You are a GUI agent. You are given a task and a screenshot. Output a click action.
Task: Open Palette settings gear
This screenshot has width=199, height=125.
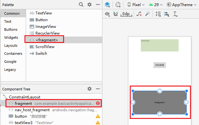click(x=90, y=4)
